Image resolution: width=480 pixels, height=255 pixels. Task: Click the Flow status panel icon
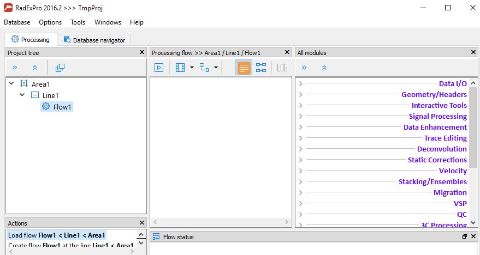pyautogui.click(x=156, y=236)
